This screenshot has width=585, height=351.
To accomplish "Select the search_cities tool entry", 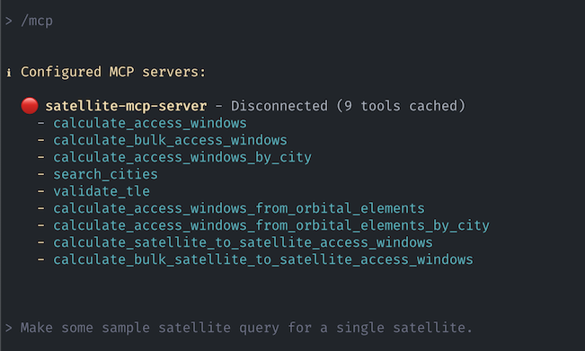I will [x=105, y=174].
